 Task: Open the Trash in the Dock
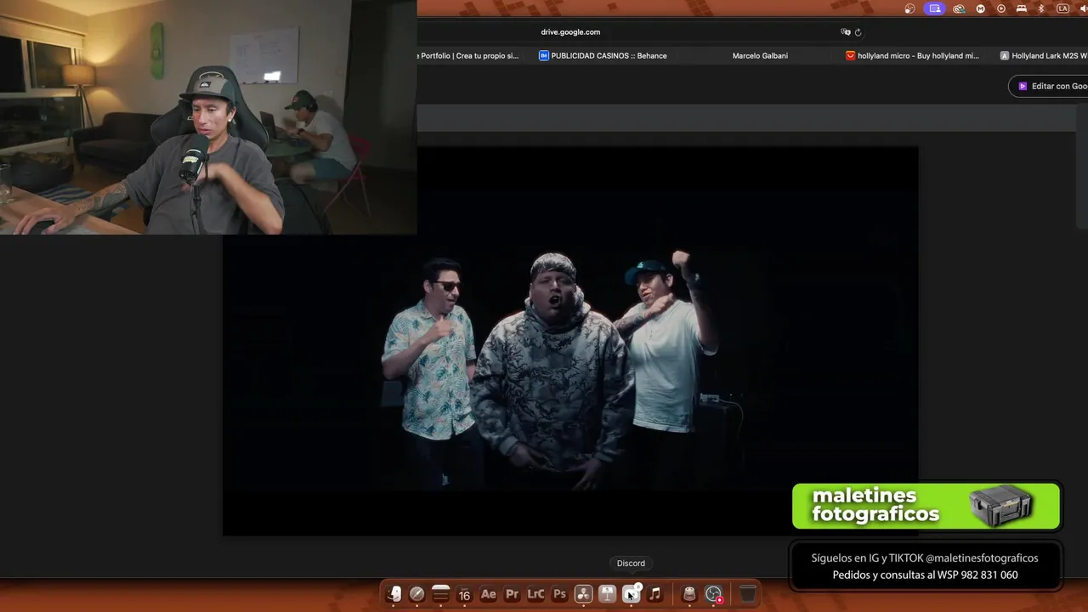(747, 594)
